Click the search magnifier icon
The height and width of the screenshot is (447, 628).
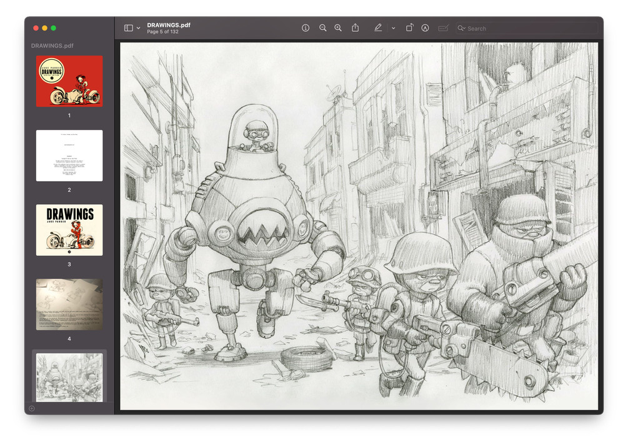coord(461,29)
